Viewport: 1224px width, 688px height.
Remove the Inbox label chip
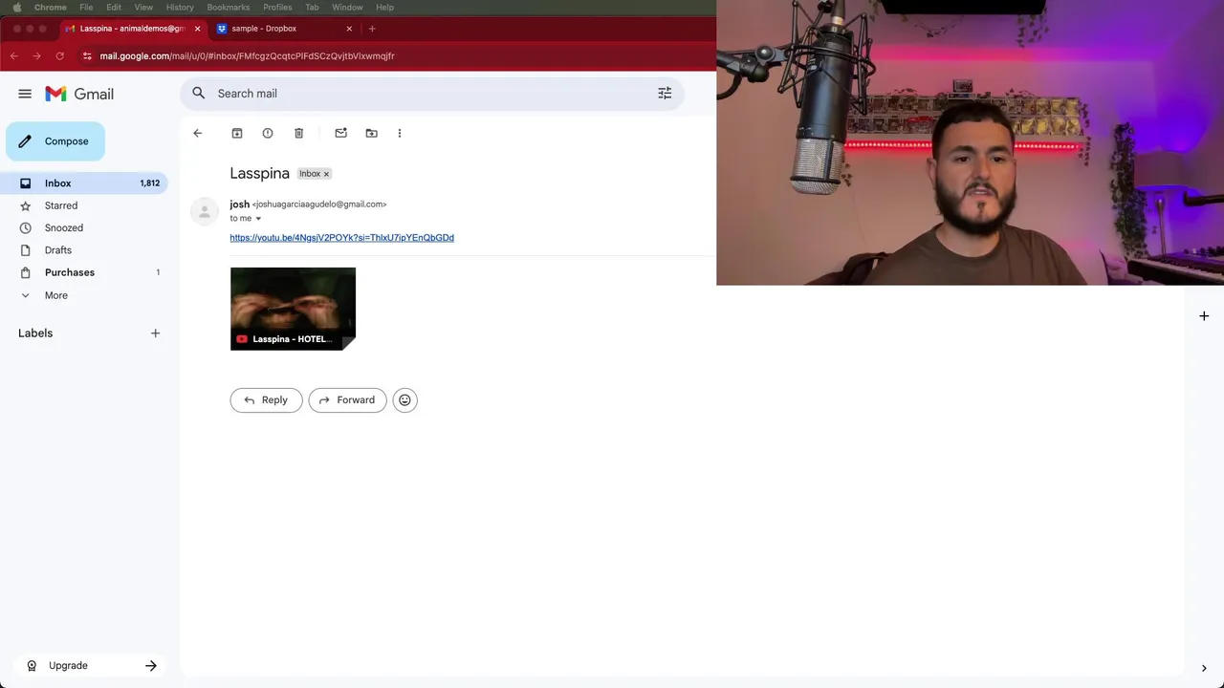[x=326, y=174]
